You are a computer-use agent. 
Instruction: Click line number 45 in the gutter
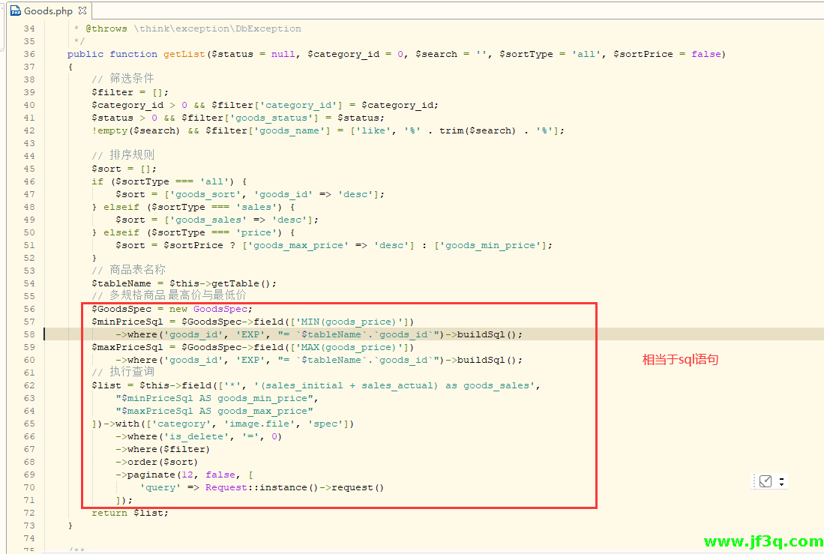point(28,169)
